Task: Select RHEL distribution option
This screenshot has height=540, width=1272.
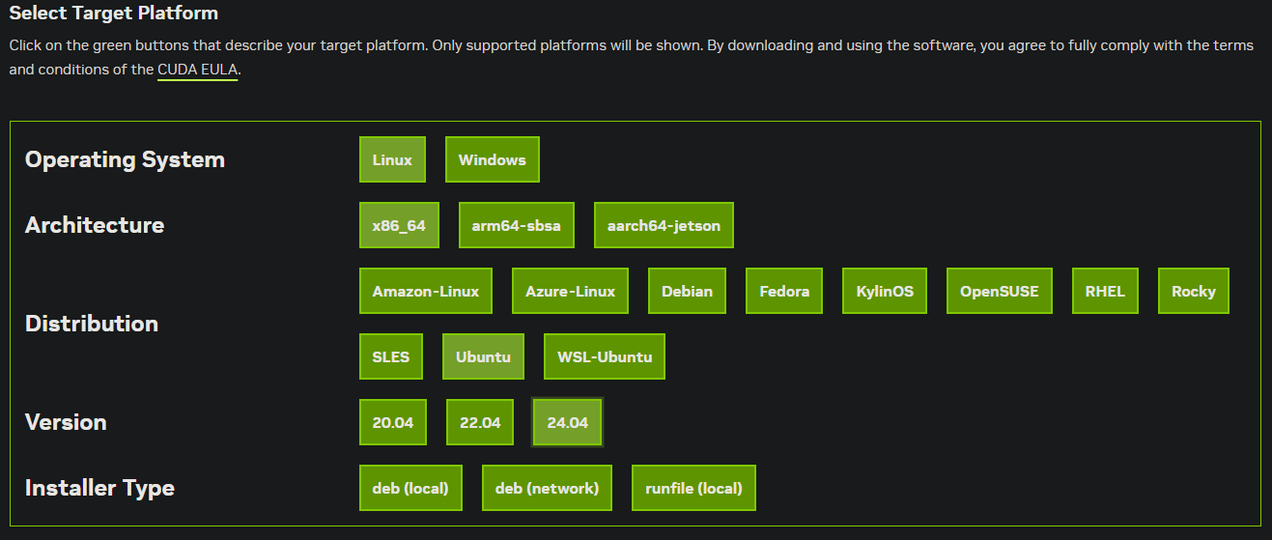Action: click(x=1105, y=291)
